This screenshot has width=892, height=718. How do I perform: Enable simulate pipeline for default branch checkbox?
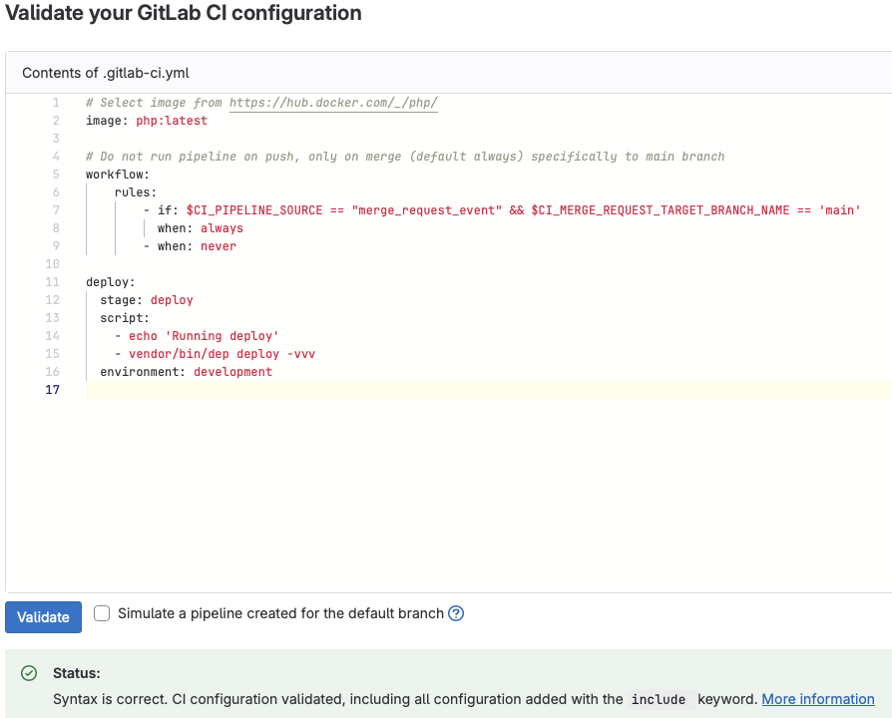click(x=102, y=614)
